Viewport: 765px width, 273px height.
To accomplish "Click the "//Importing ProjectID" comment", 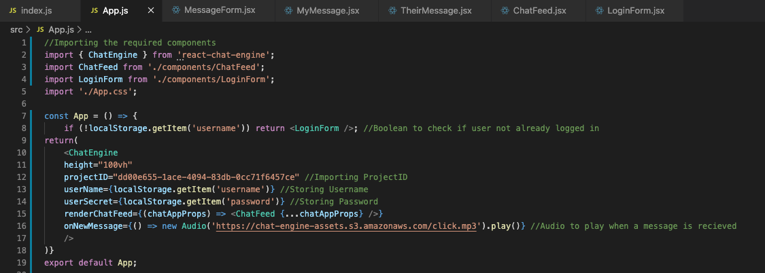I will click(356, 177).
